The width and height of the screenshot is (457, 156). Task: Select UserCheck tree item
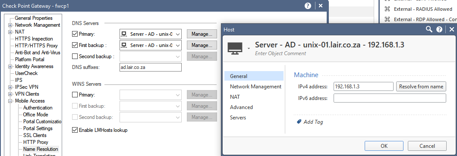(x=26, y=73)
